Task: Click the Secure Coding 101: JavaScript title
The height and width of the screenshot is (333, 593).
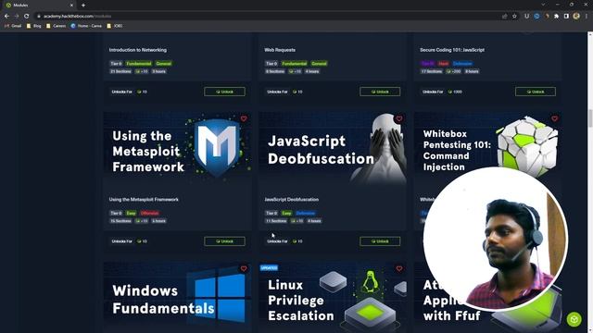Action: point(452,50)
